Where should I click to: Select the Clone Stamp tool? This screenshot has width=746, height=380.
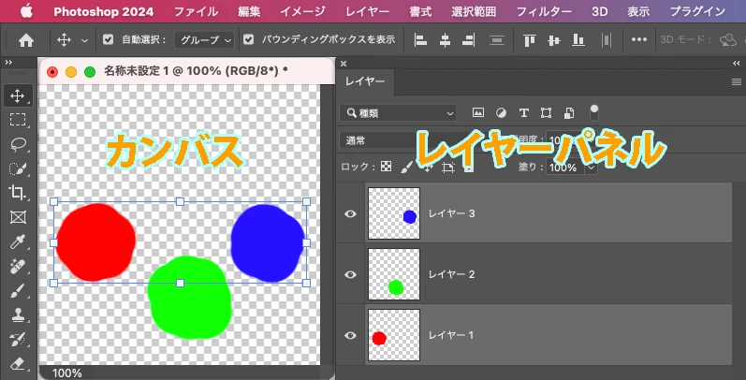tap(18, 314)
